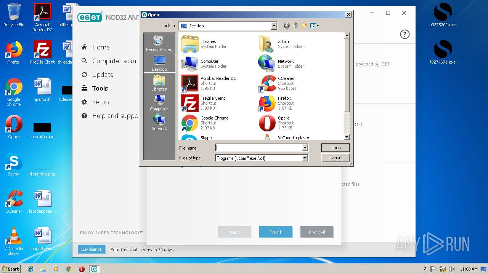The height and width of the screenshot is (274, 488).
Task: Select the Computer system folder in file list
Action: (204, 64)
